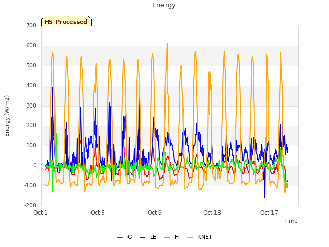Toggle the G series legend label
The image size is (329, 247).
[130, 237]
